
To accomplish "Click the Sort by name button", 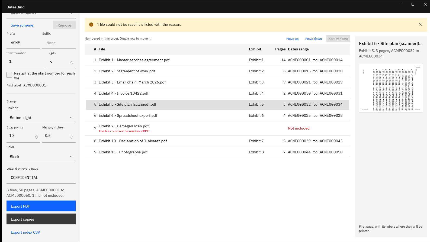I will click(338, 39).
